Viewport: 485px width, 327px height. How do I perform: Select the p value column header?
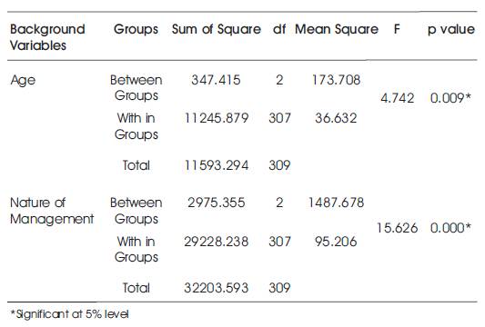pos(451,30)
